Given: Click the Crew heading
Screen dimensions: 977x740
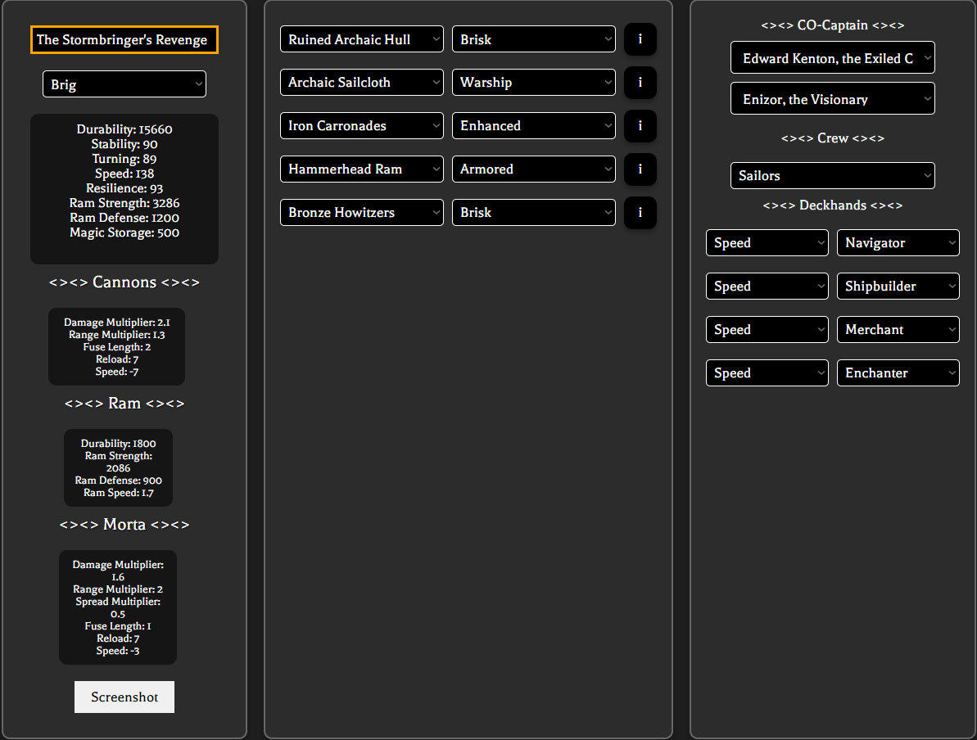Looking at the screenshot, I should 833,138.
